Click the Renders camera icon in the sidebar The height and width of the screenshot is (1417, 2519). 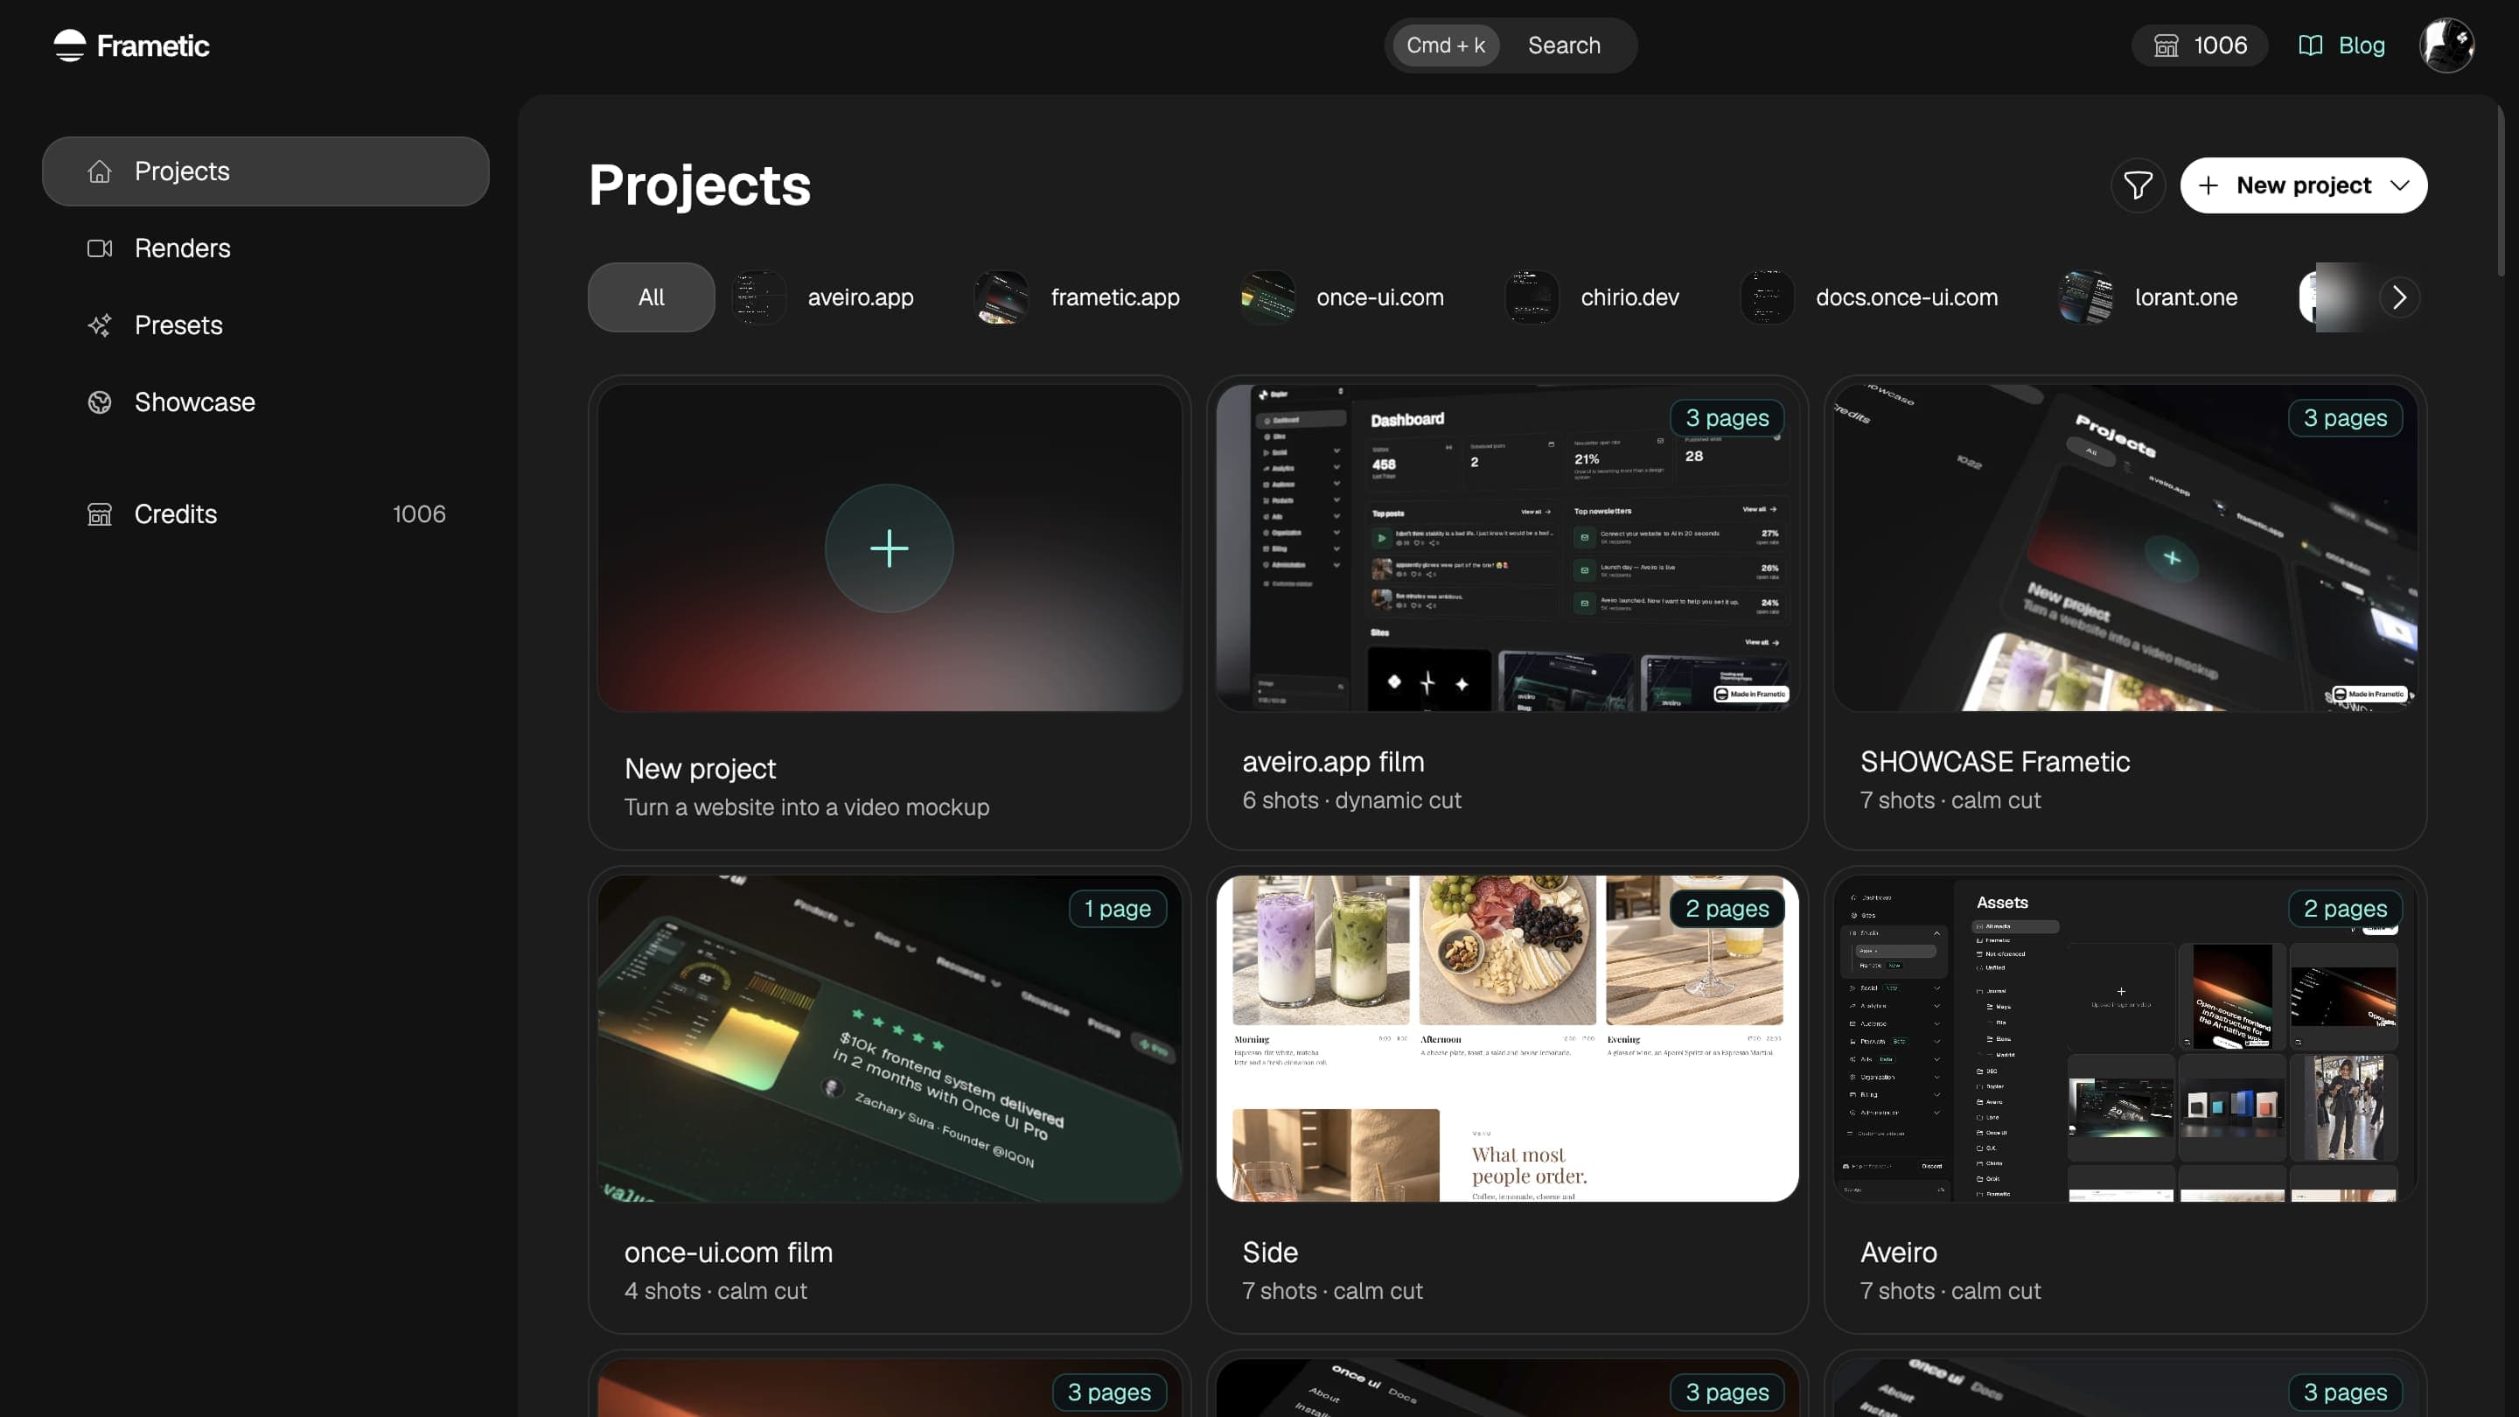(x=100, y=248)
